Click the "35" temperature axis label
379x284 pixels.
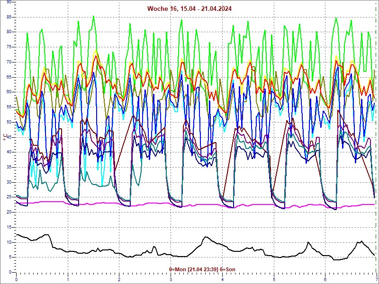point(9,167)
